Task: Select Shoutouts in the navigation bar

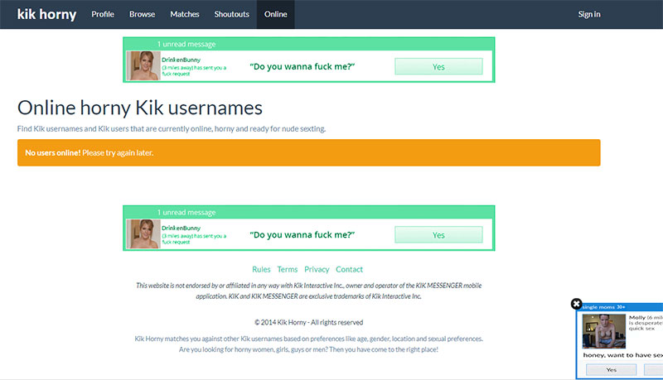Action: [231, 14]
